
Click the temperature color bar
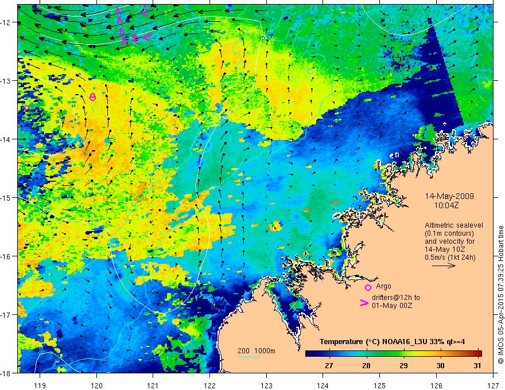(394, 354)
